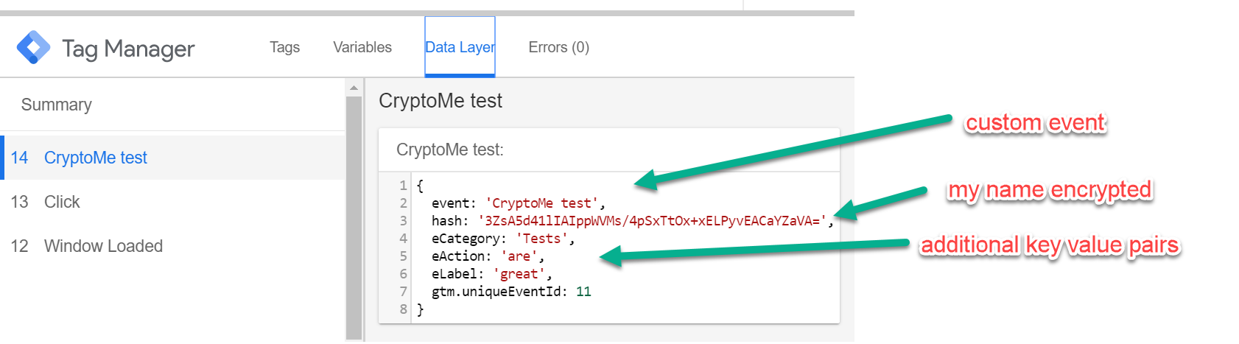Click the CryptoMe test page heading
The height and width of the screenshot is (344, 1239).
tap(441, 101)
